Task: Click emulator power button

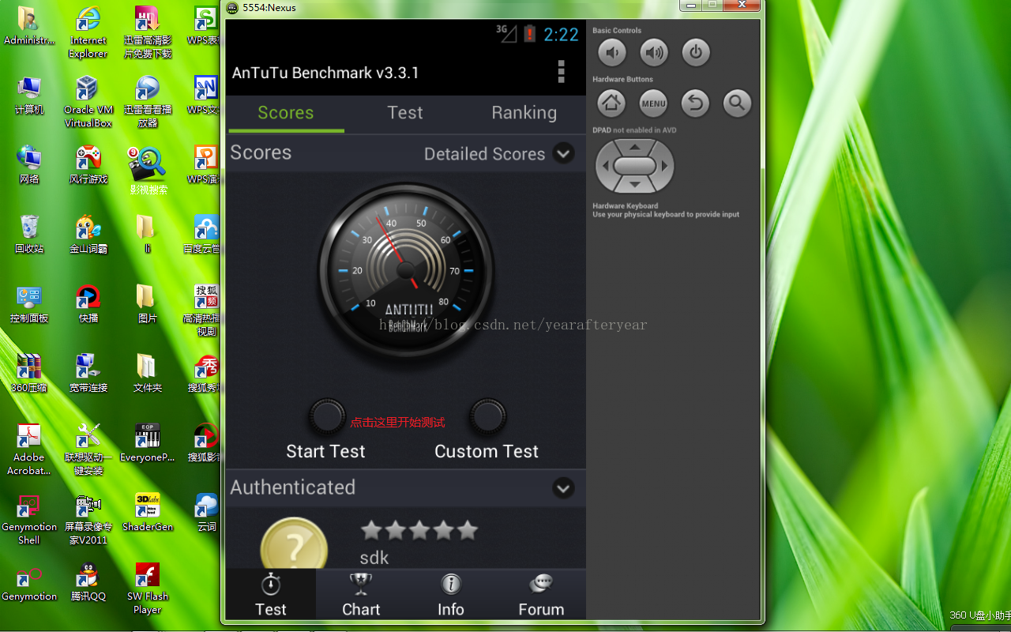Action: [x=696, y=53]
